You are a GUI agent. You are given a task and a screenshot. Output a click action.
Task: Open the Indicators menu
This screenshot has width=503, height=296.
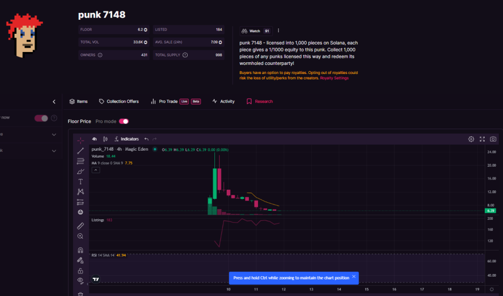[x=127, y=139]
